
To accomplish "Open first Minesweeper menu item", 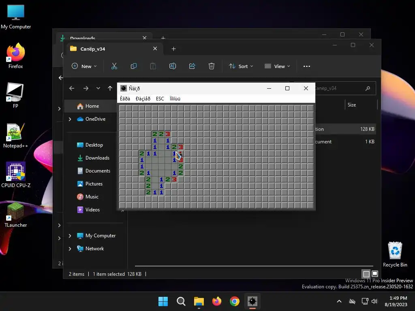I will (125, 99).
